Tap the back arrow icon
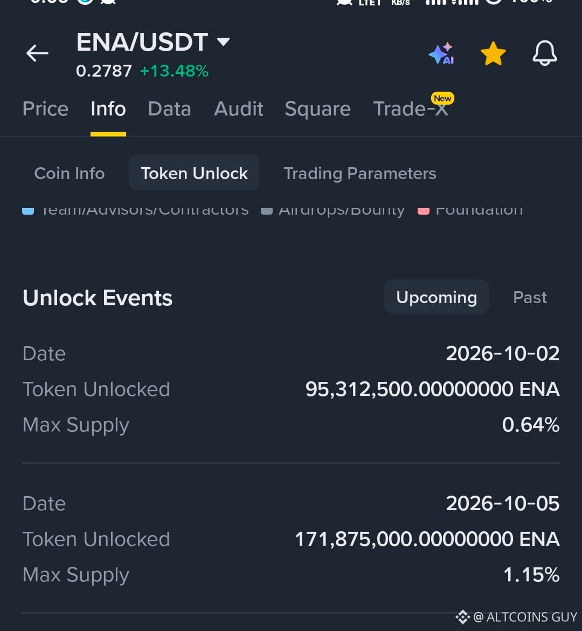 point(37,53)
